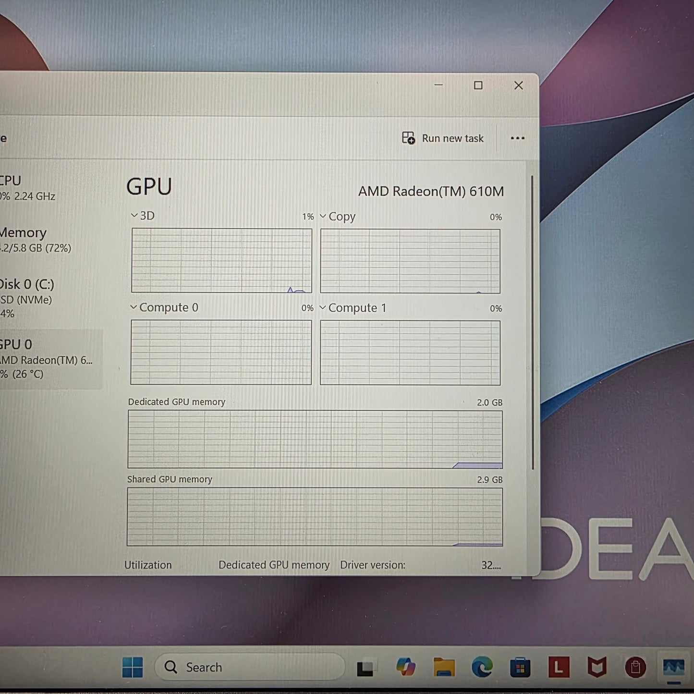Launch Copilot from the taskbar
Screen dimensions: 694x694
click(x=406, y=667)
